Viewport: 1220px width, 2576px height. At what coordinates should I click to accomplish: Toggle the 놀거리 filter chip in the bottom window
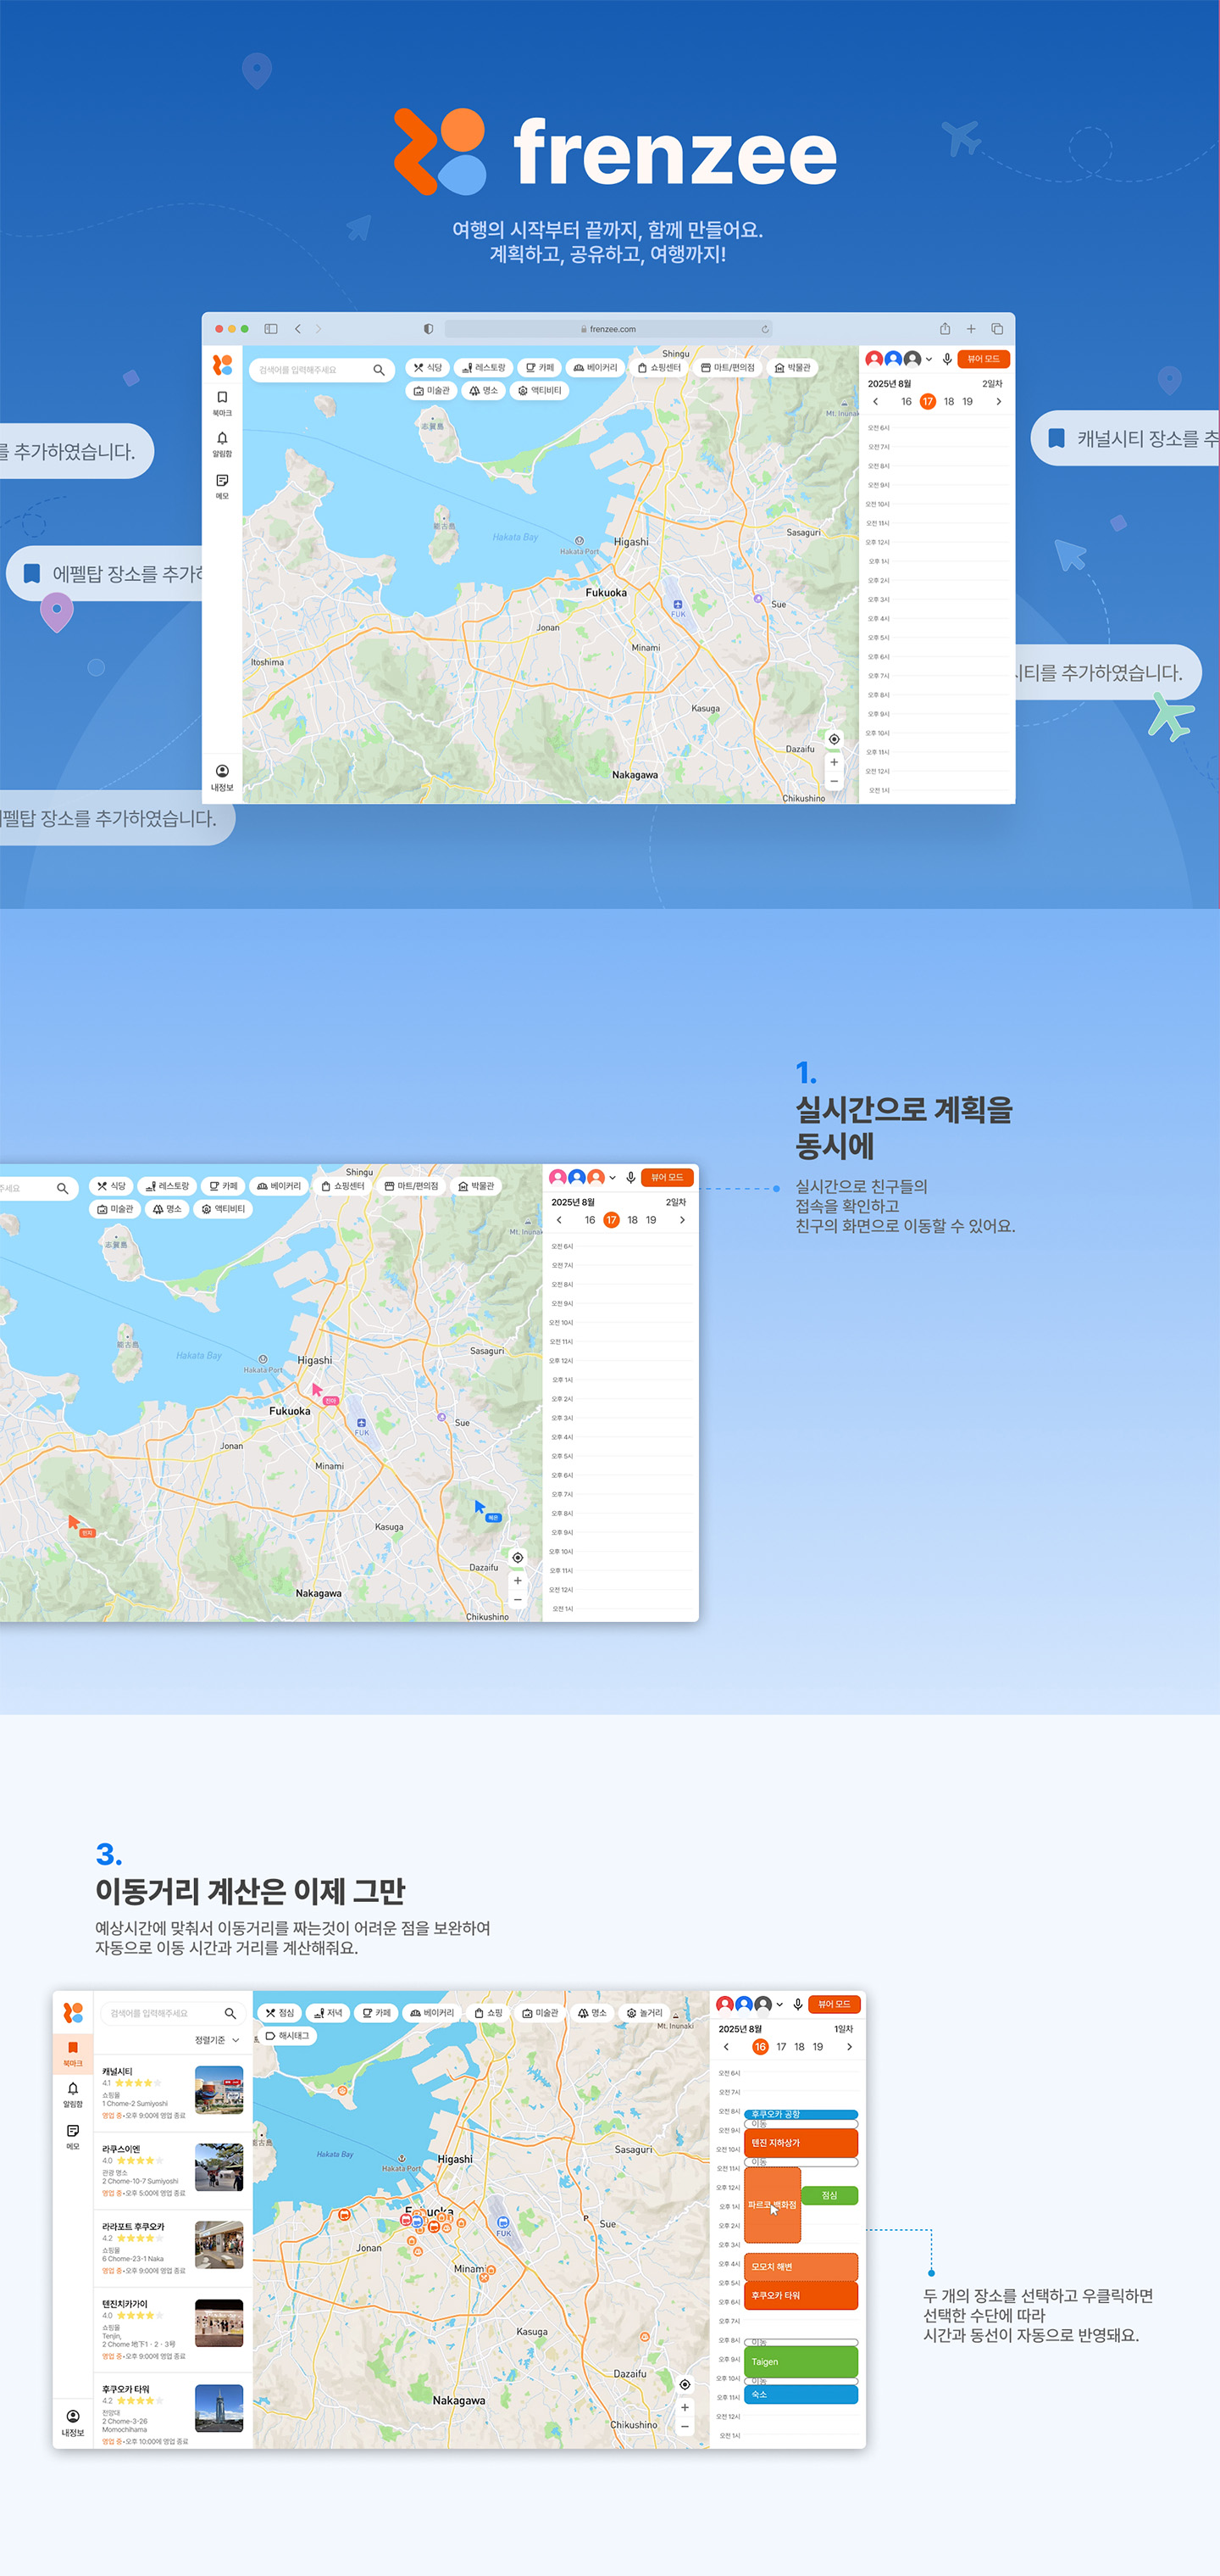(645, 2013)
